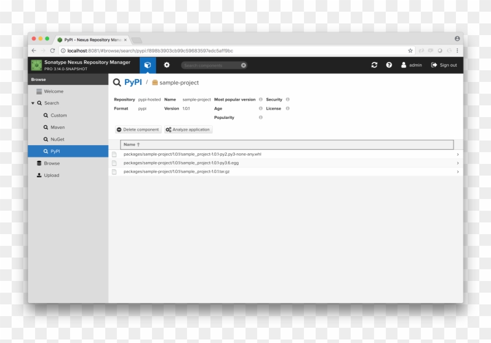Click Sign out in the header
Screen dimensions: 491x343
pos(444,65)
